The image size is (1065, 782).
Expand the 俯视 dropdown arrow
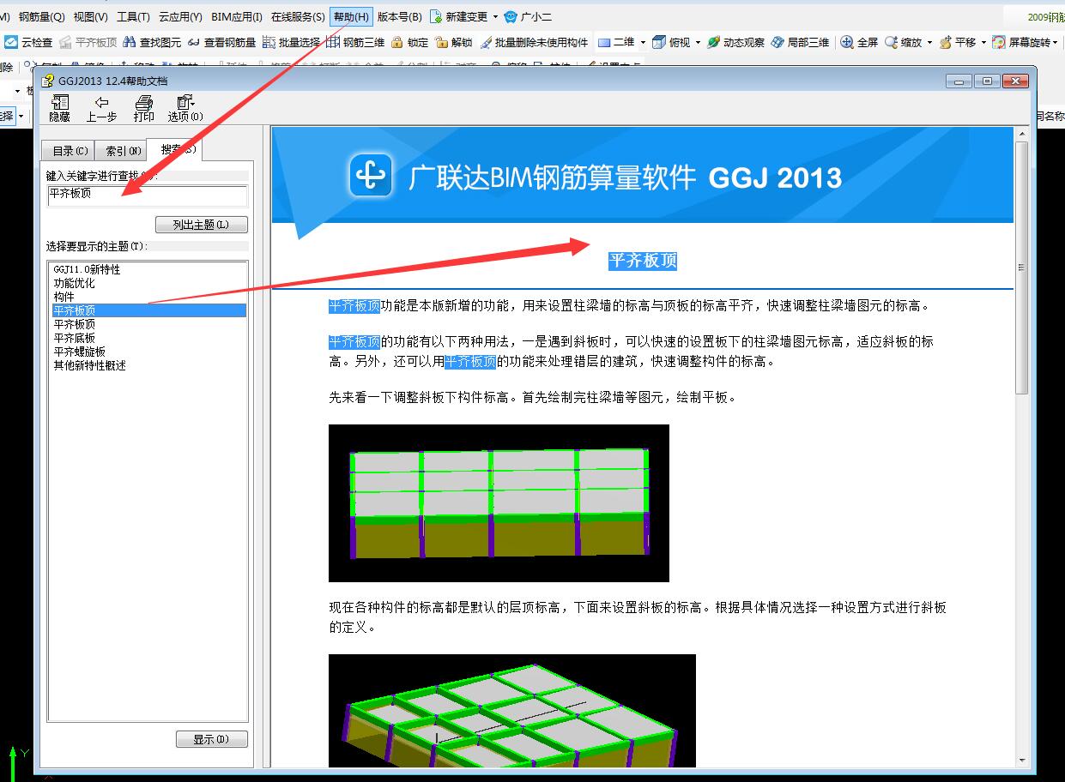pyautogui.click(x=698, y=42)
